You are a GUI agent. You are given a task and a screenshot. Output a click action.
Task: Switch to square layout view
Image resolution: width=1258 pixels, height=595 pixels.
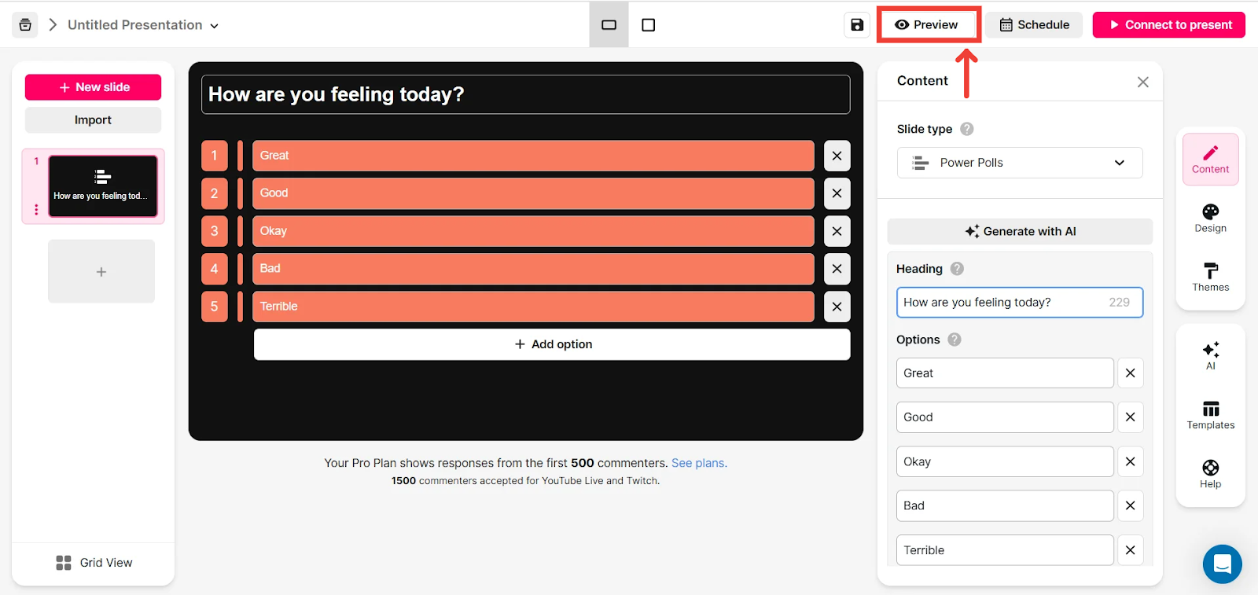(648, 25)
